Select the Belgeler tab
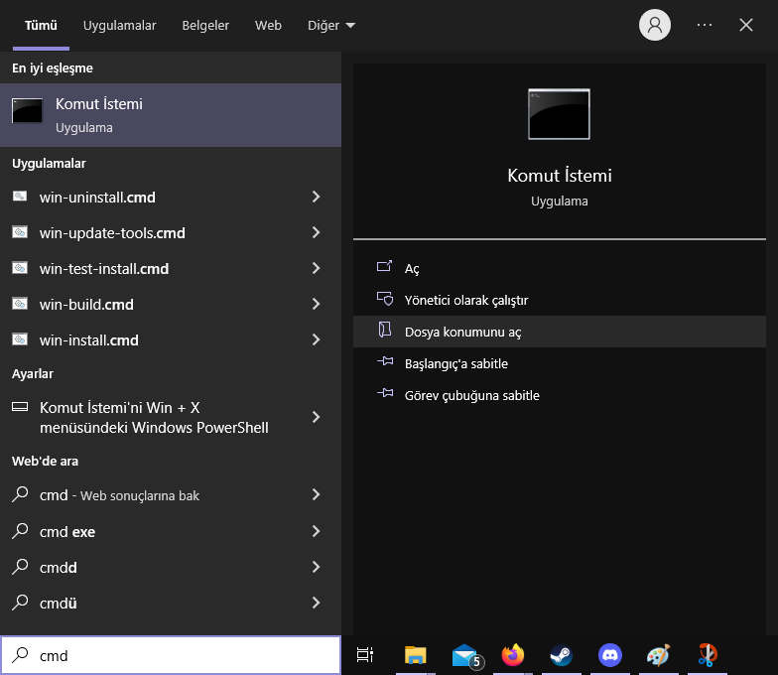Image resolution: width=778 pixels, height=675 pixels. click(x=205, y=26)
